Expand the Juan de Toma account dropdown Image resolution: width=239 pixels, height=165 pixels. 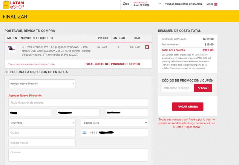[x=160, y=4]
